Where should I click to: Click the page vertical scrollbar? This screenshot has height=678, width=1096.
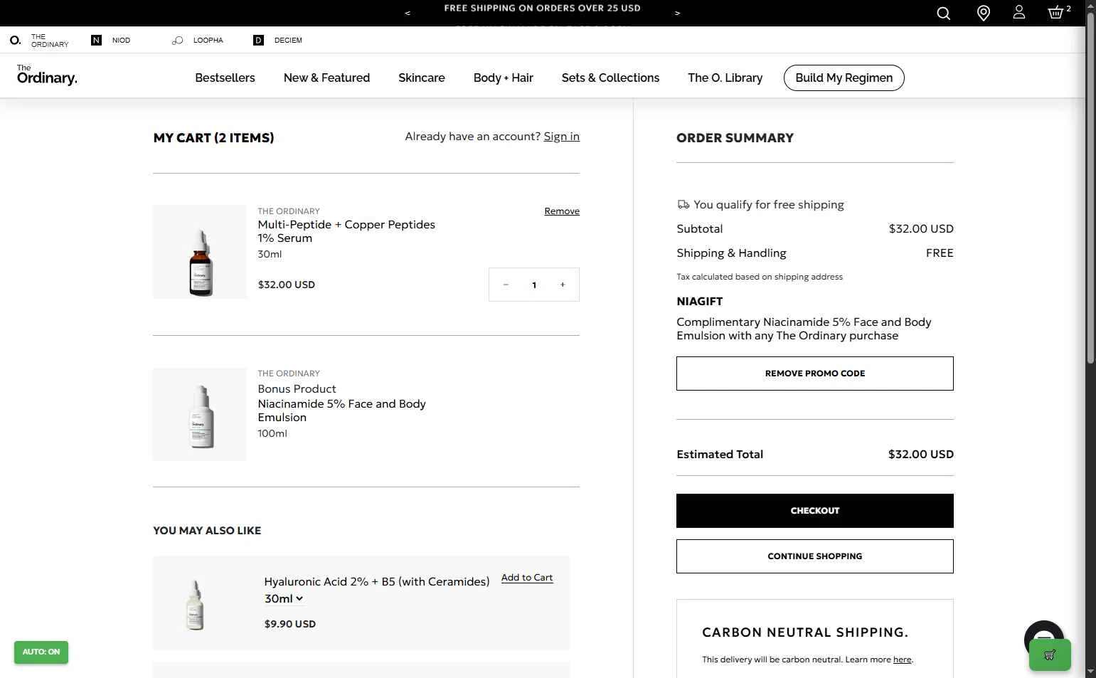click(x=1090, y=189)
